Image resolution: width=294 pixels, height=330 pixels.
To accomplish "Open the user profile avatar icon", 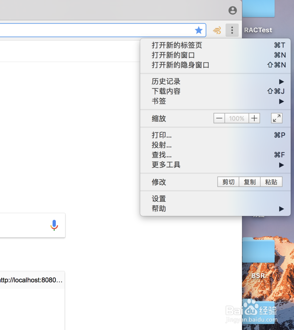I will click(x=233, y=10).
